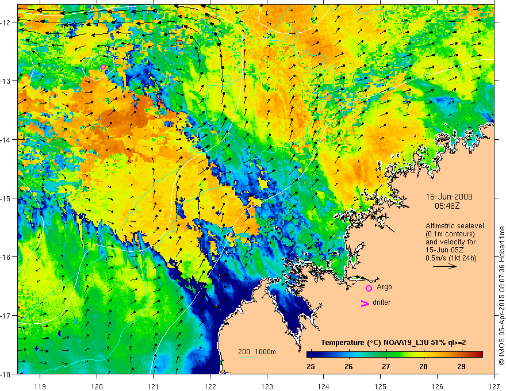Click the "drifter" legend label
The width and height of the screenshot is (506, 391).
381,302
